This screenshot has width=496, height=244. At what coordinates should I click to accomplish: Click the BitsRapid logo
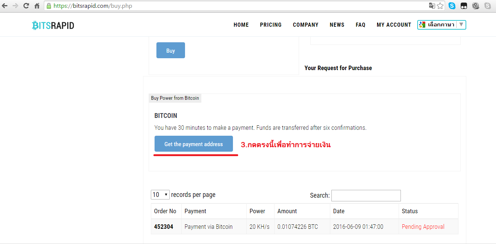click(x=53, y=25)
